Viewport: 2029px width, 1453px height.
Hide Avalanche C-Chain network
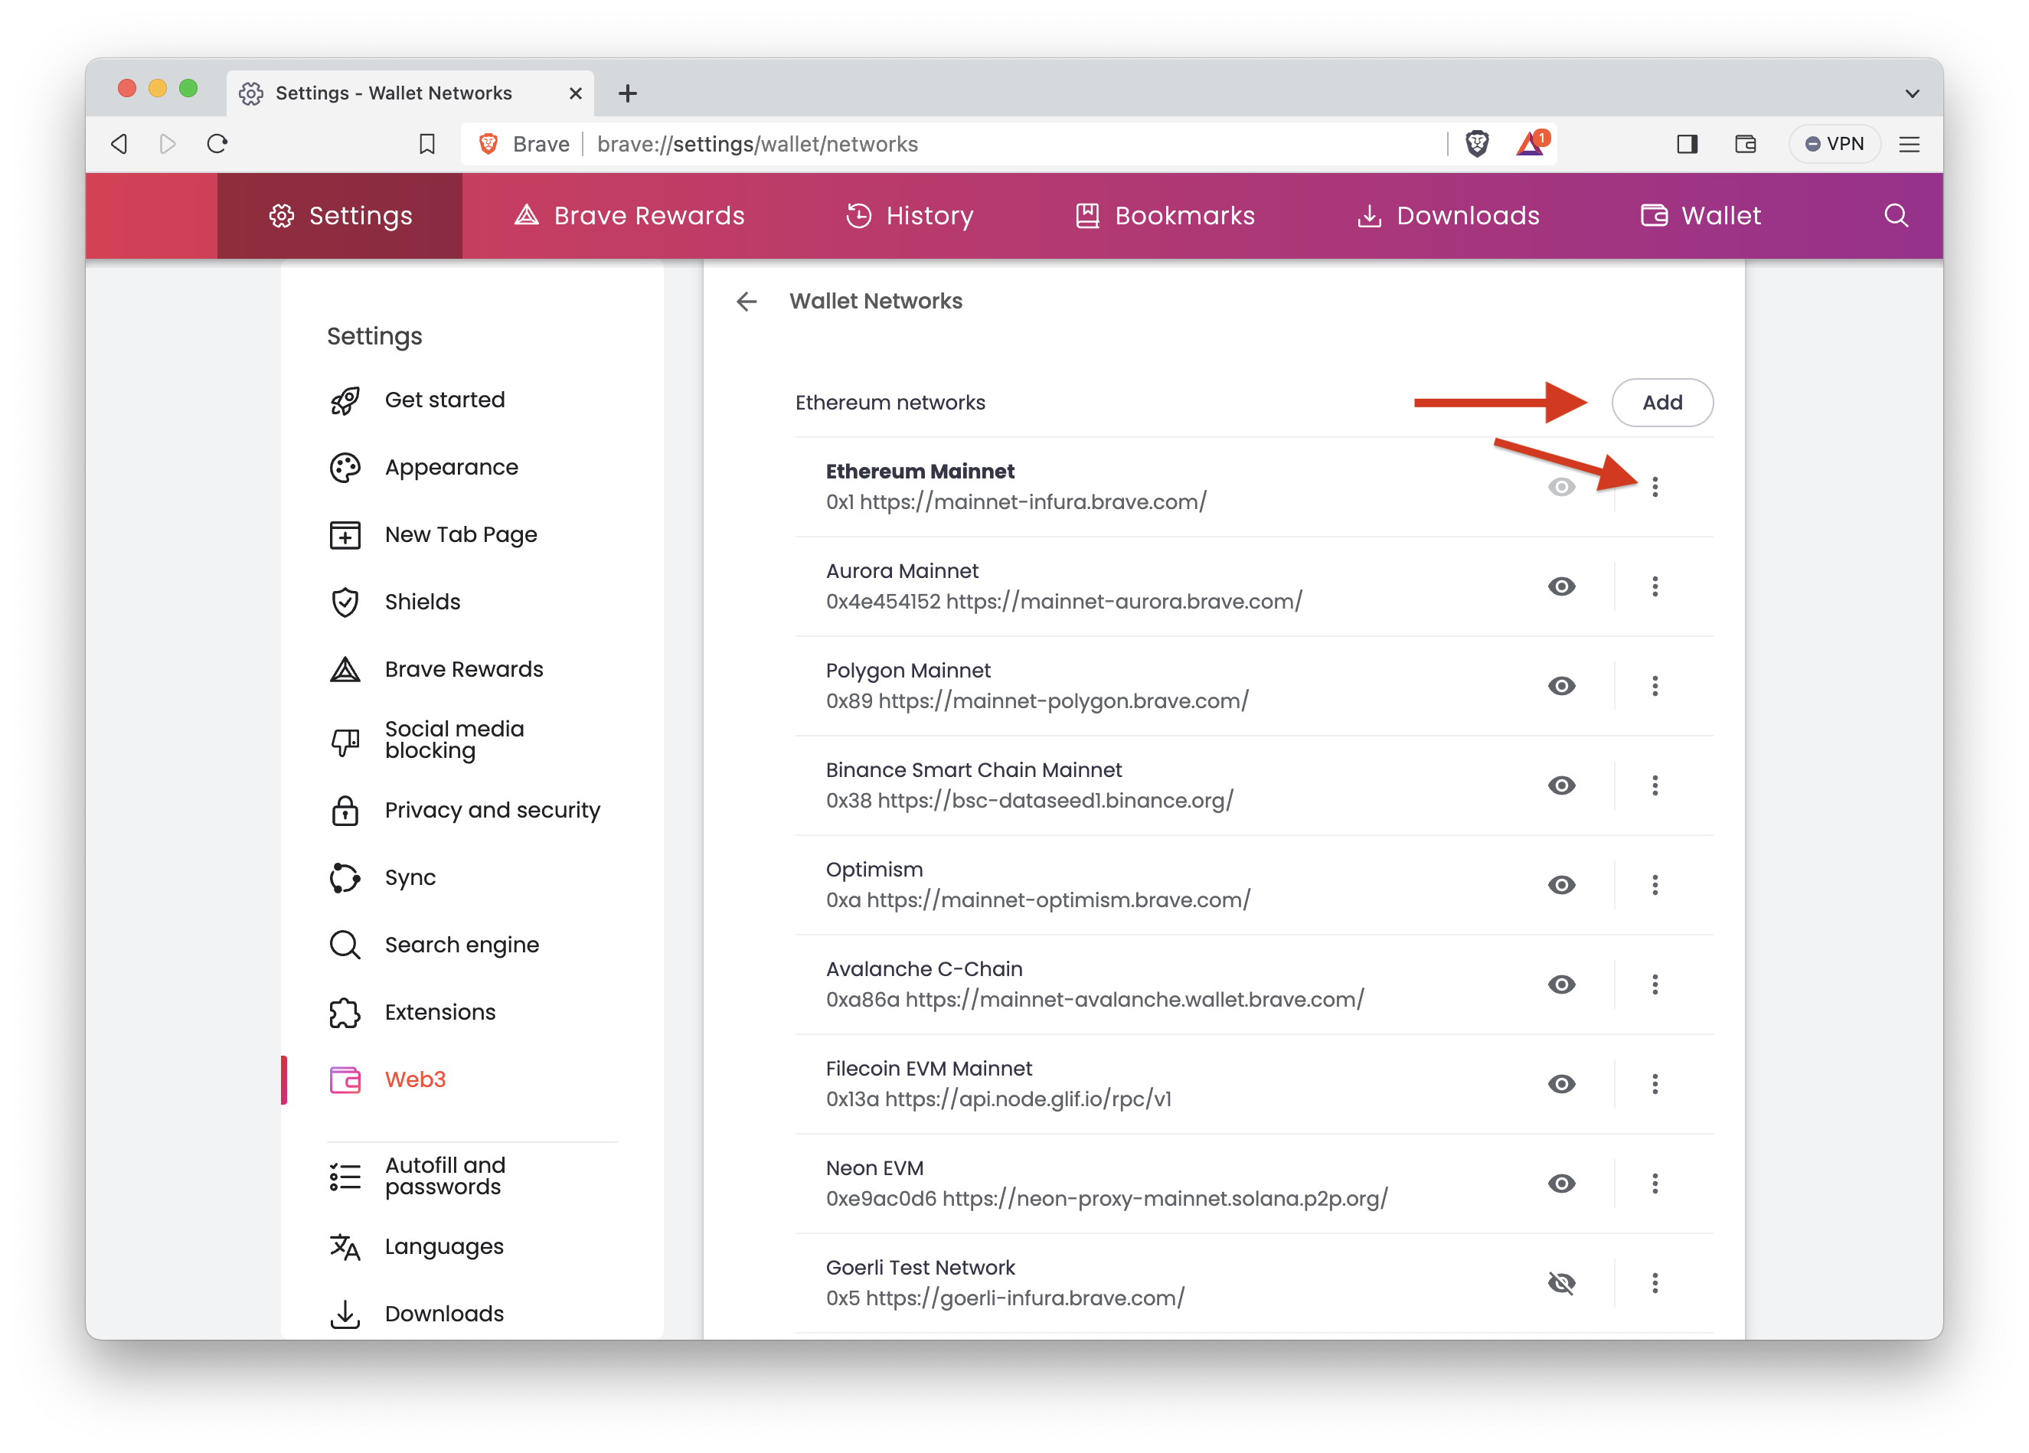pyautogui.click(x=1561, y=985)
